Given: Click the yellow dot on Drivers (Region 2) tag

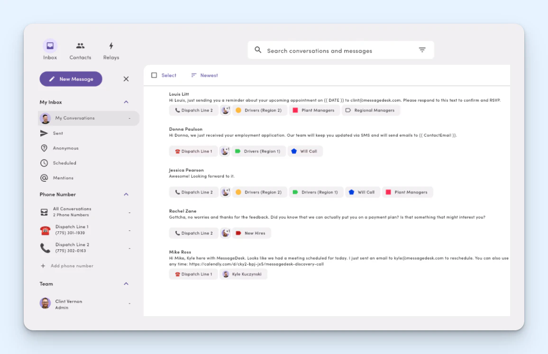Looking at the screenshot, I should [239, 110].
